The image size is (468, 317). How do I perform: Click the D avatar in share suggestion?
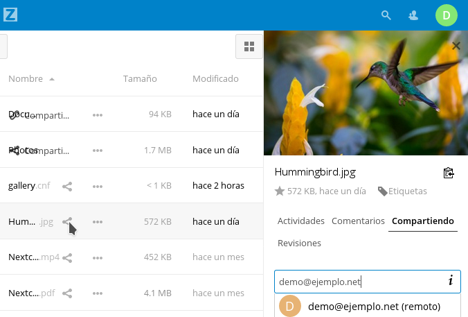(289, 306)
